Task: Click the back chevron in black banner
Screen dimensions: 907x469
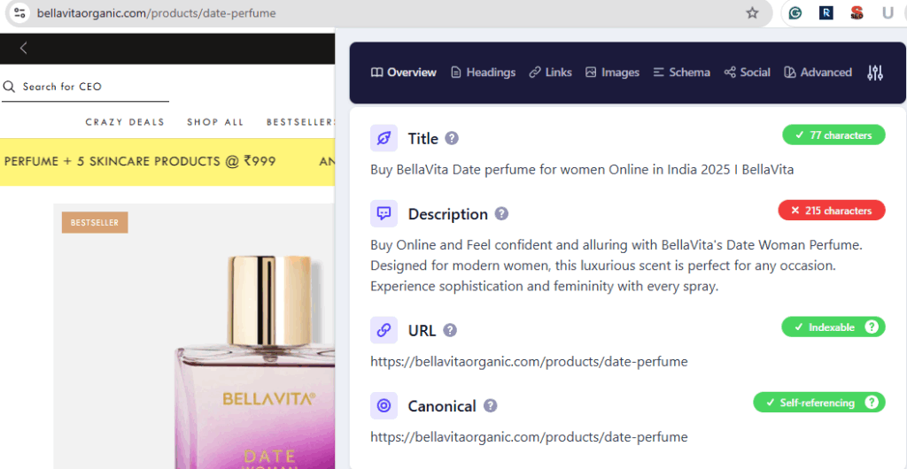Action: [24, 49]
